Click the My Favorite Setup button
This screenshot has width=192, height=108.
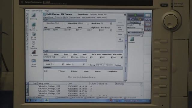click(135, 33)
